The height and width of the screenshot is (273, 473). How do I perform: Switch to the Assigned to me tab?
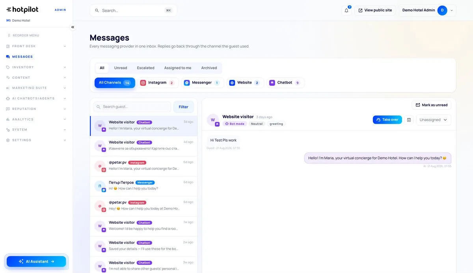click(178, 68)
